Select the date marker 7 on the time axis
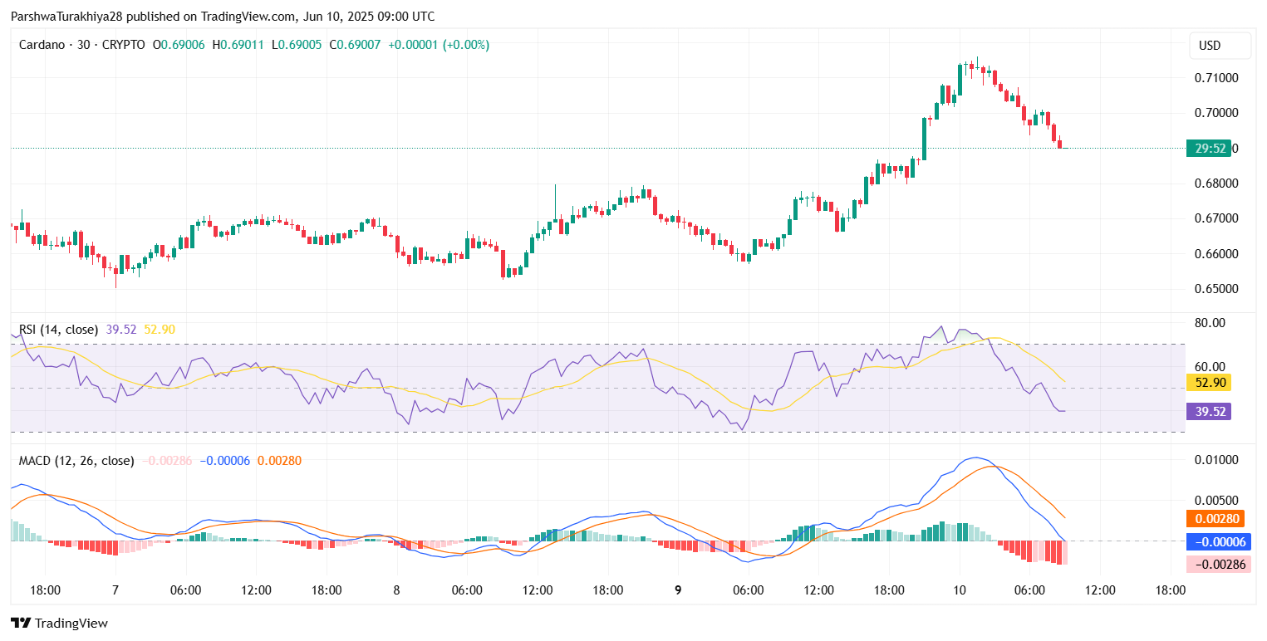 point(115,590)
